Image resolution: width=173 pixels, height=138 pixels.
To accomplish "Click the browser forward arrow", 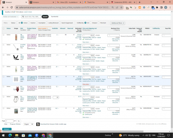I will [x=7, y=8].
